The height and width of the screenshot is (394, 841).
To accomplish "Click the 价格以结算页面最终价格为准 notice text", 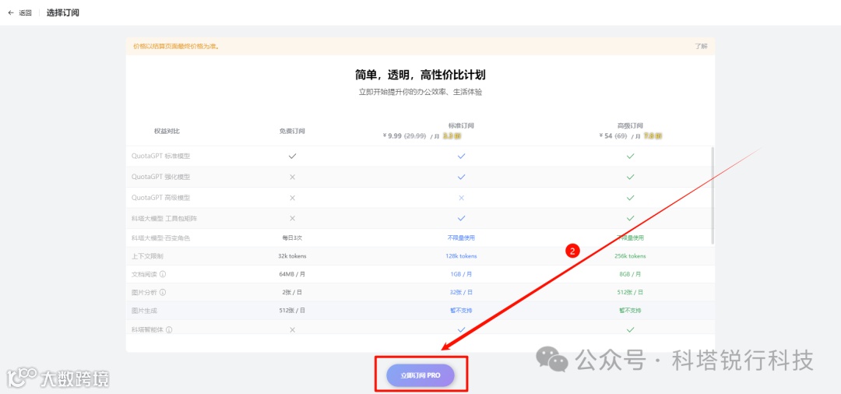I will click(176, 46).
